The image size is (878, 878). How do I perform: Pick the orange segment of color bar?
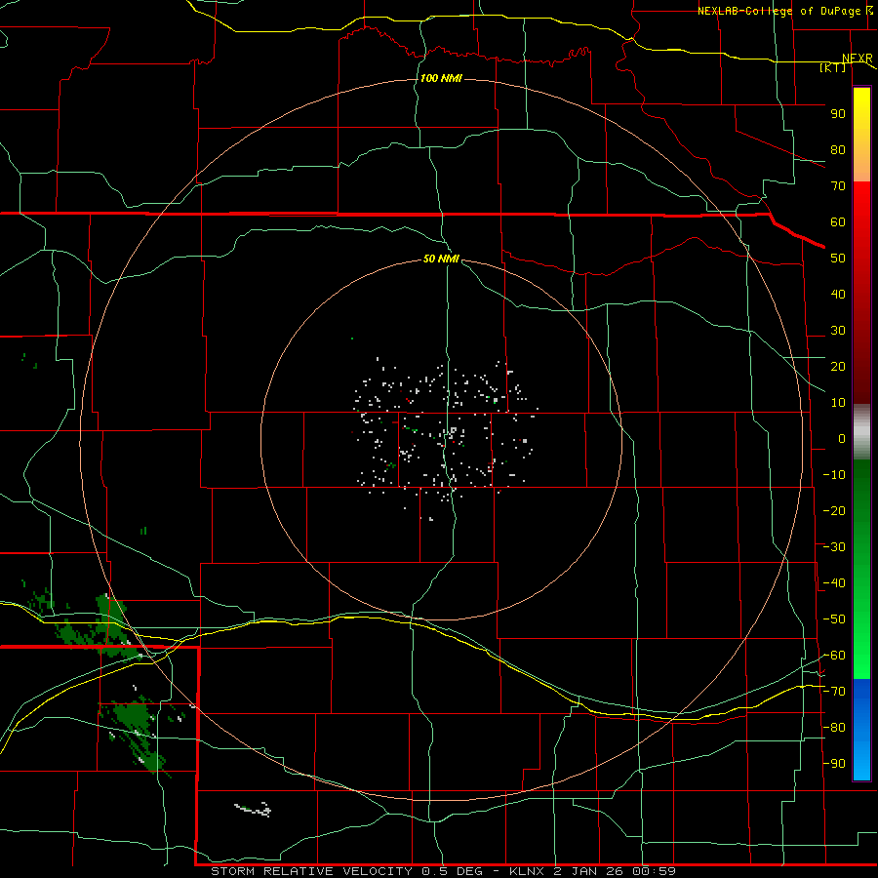point(861,165)
